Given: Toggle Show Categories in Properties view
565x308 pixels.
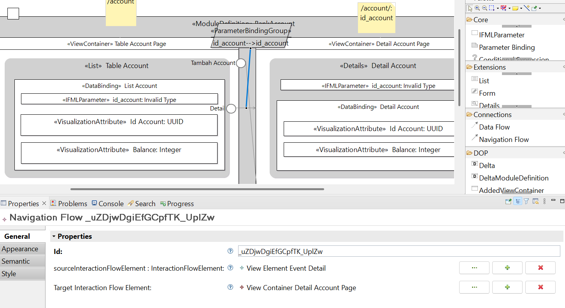Looking at the screenshot, I should [518, 201].
